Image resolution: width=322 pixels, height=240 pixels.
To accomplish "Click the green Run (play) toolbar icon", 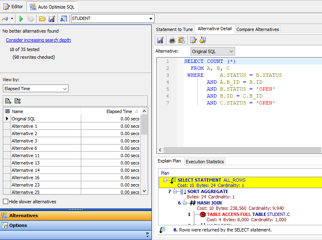I will (21, 19).
